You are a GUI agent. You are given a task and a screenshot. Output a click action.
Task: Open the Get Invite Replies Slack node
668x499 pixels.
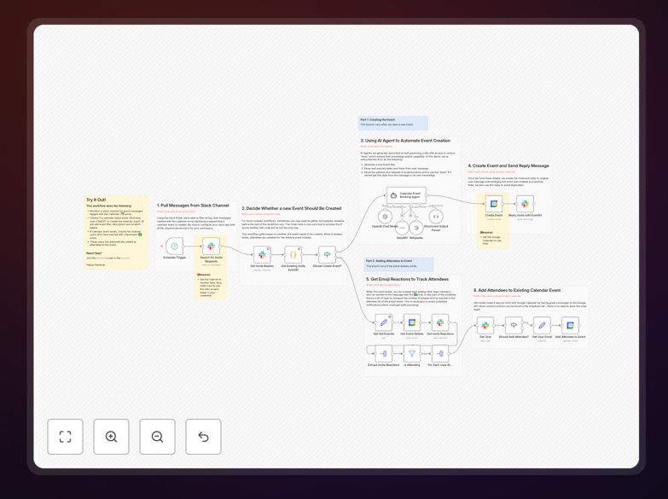[x=262, y=254]
